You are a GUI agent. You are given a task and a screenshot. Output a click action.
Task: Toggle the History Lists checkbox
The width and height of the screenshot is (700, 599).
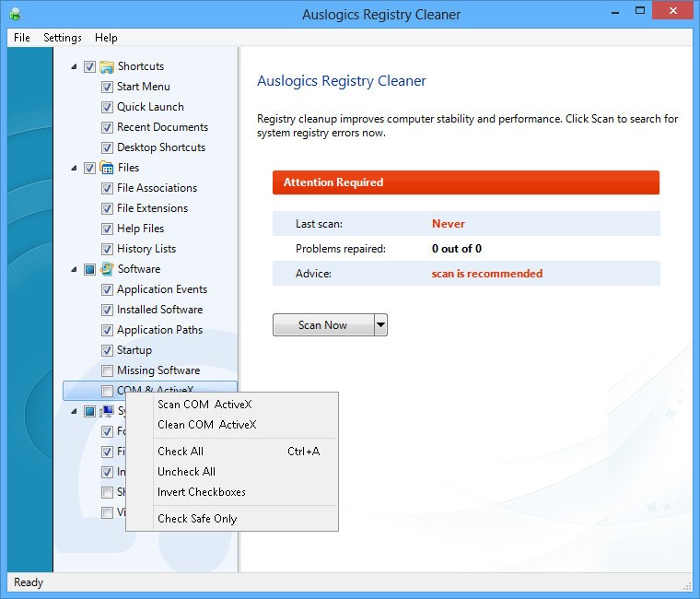(107, 249)
